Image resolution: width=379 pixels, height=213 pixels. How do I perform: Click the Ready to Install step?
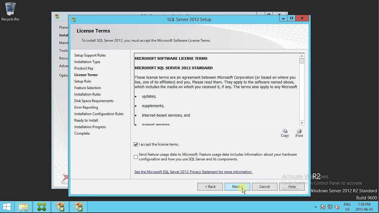tap(86, 120)
